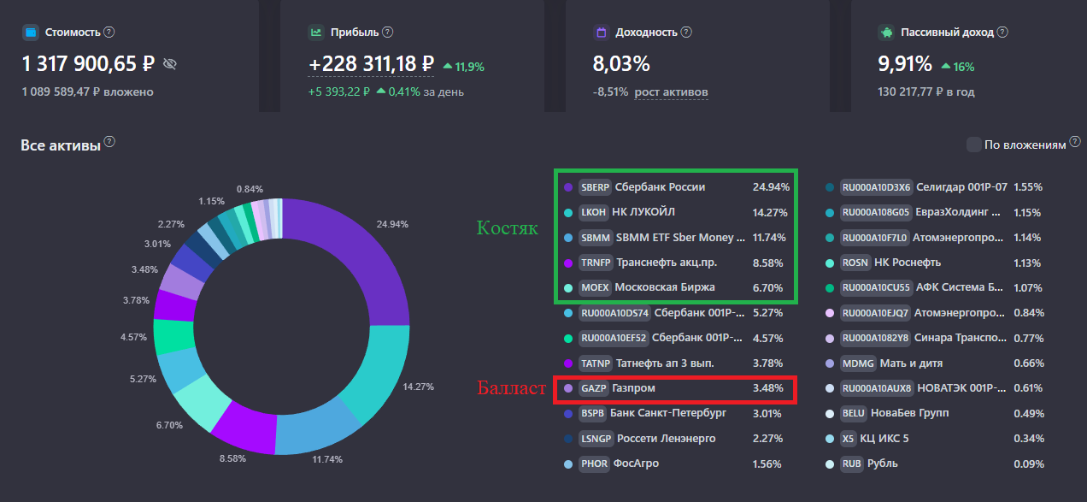
Task: Open the Рубль currency row
Action: coord(936,464)
